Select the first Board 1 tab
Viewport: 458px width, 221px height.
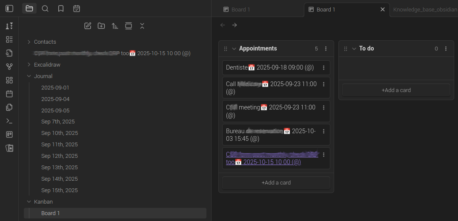240,9
